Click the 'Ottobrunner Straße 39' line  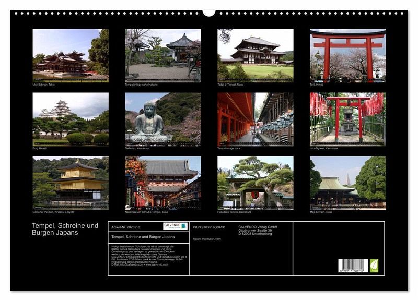click(x=255, y=230)
